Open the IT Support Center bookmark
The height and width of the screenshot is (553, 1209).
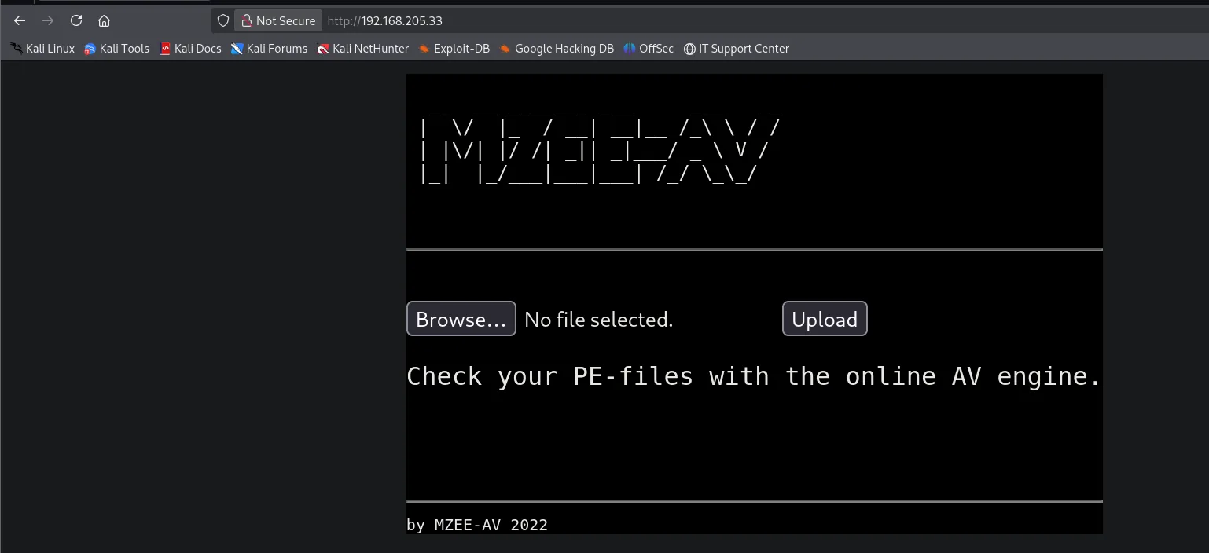tap(737, 49)
